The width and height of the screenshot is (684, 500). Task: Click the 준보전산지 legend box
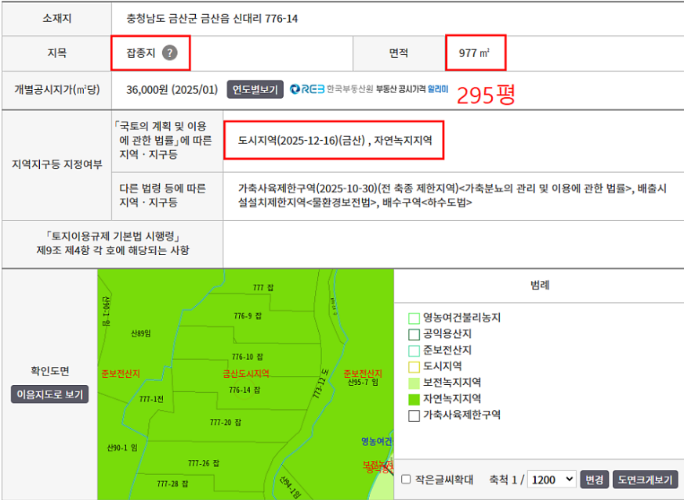click(x=414, y=351)
